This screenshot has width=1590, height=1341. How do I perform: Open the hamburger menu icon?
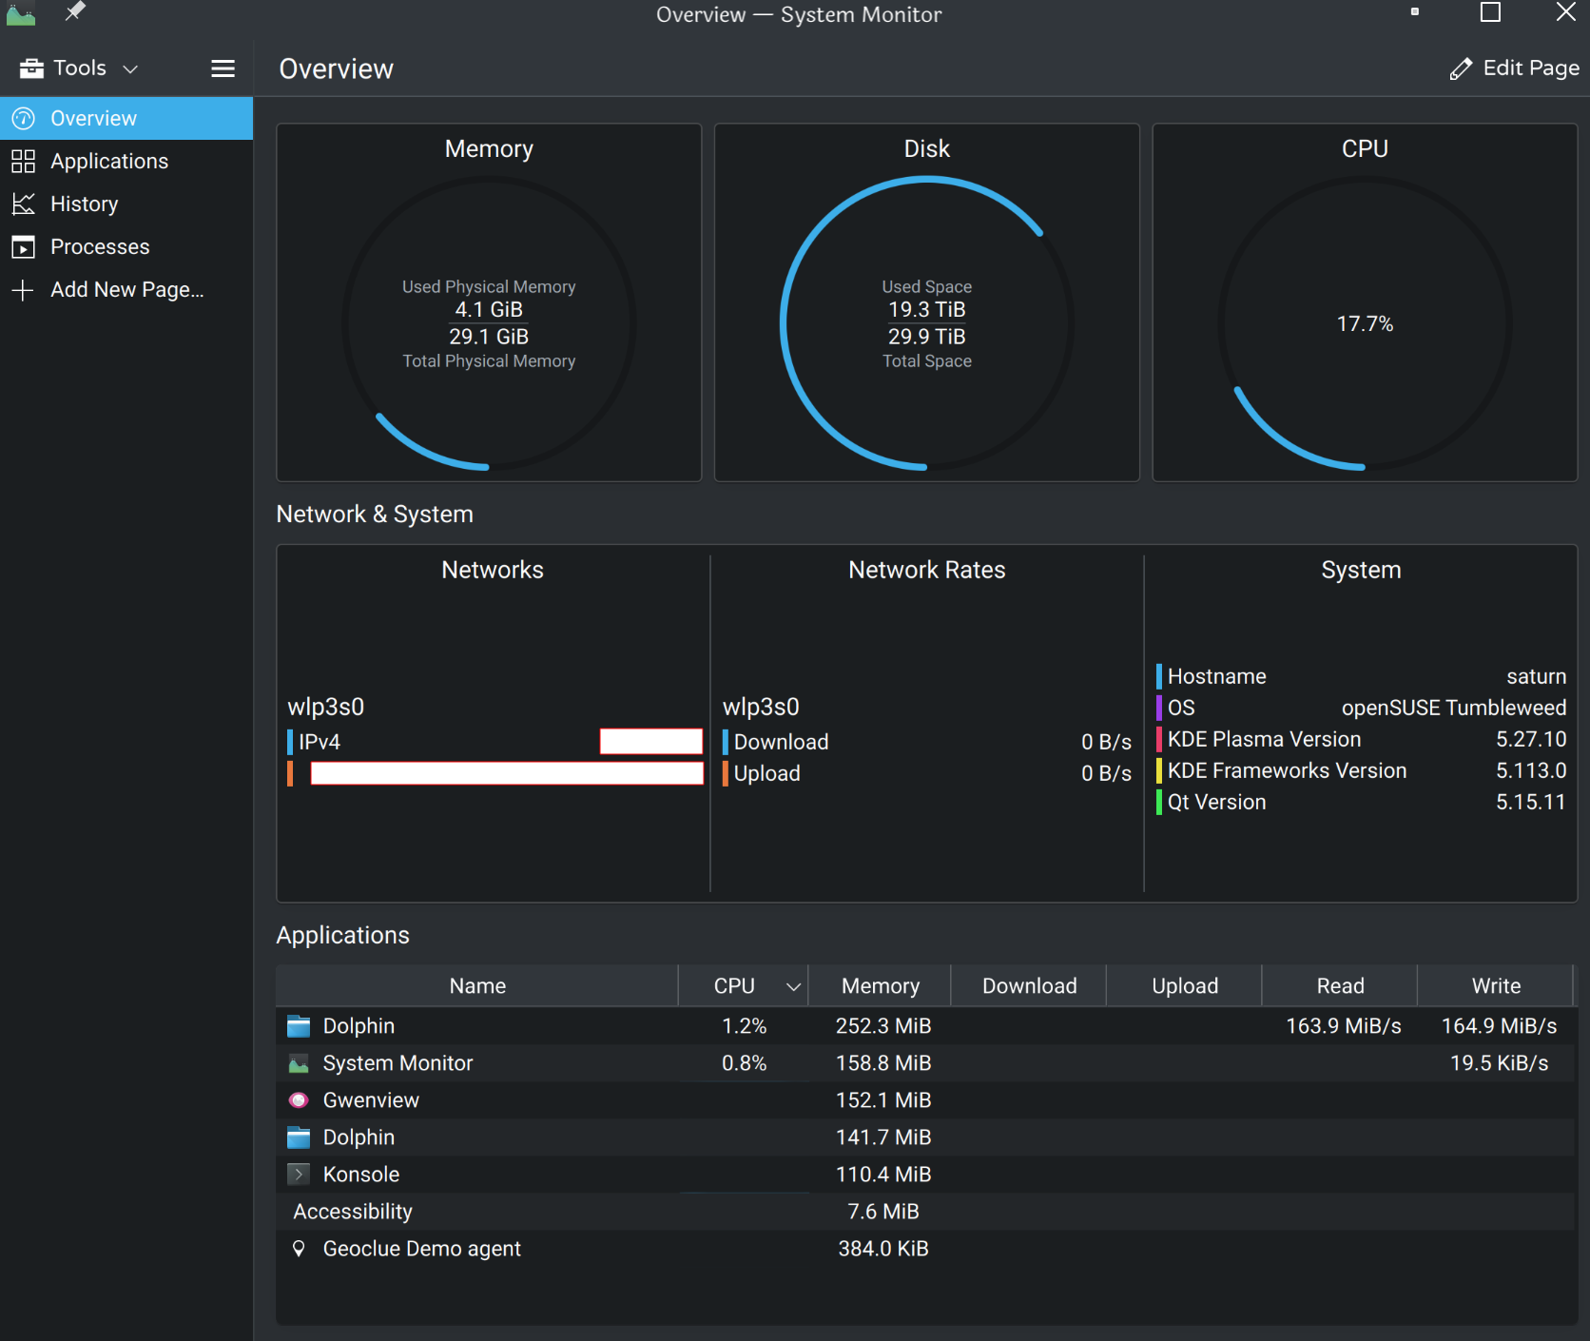coord(223,68)
